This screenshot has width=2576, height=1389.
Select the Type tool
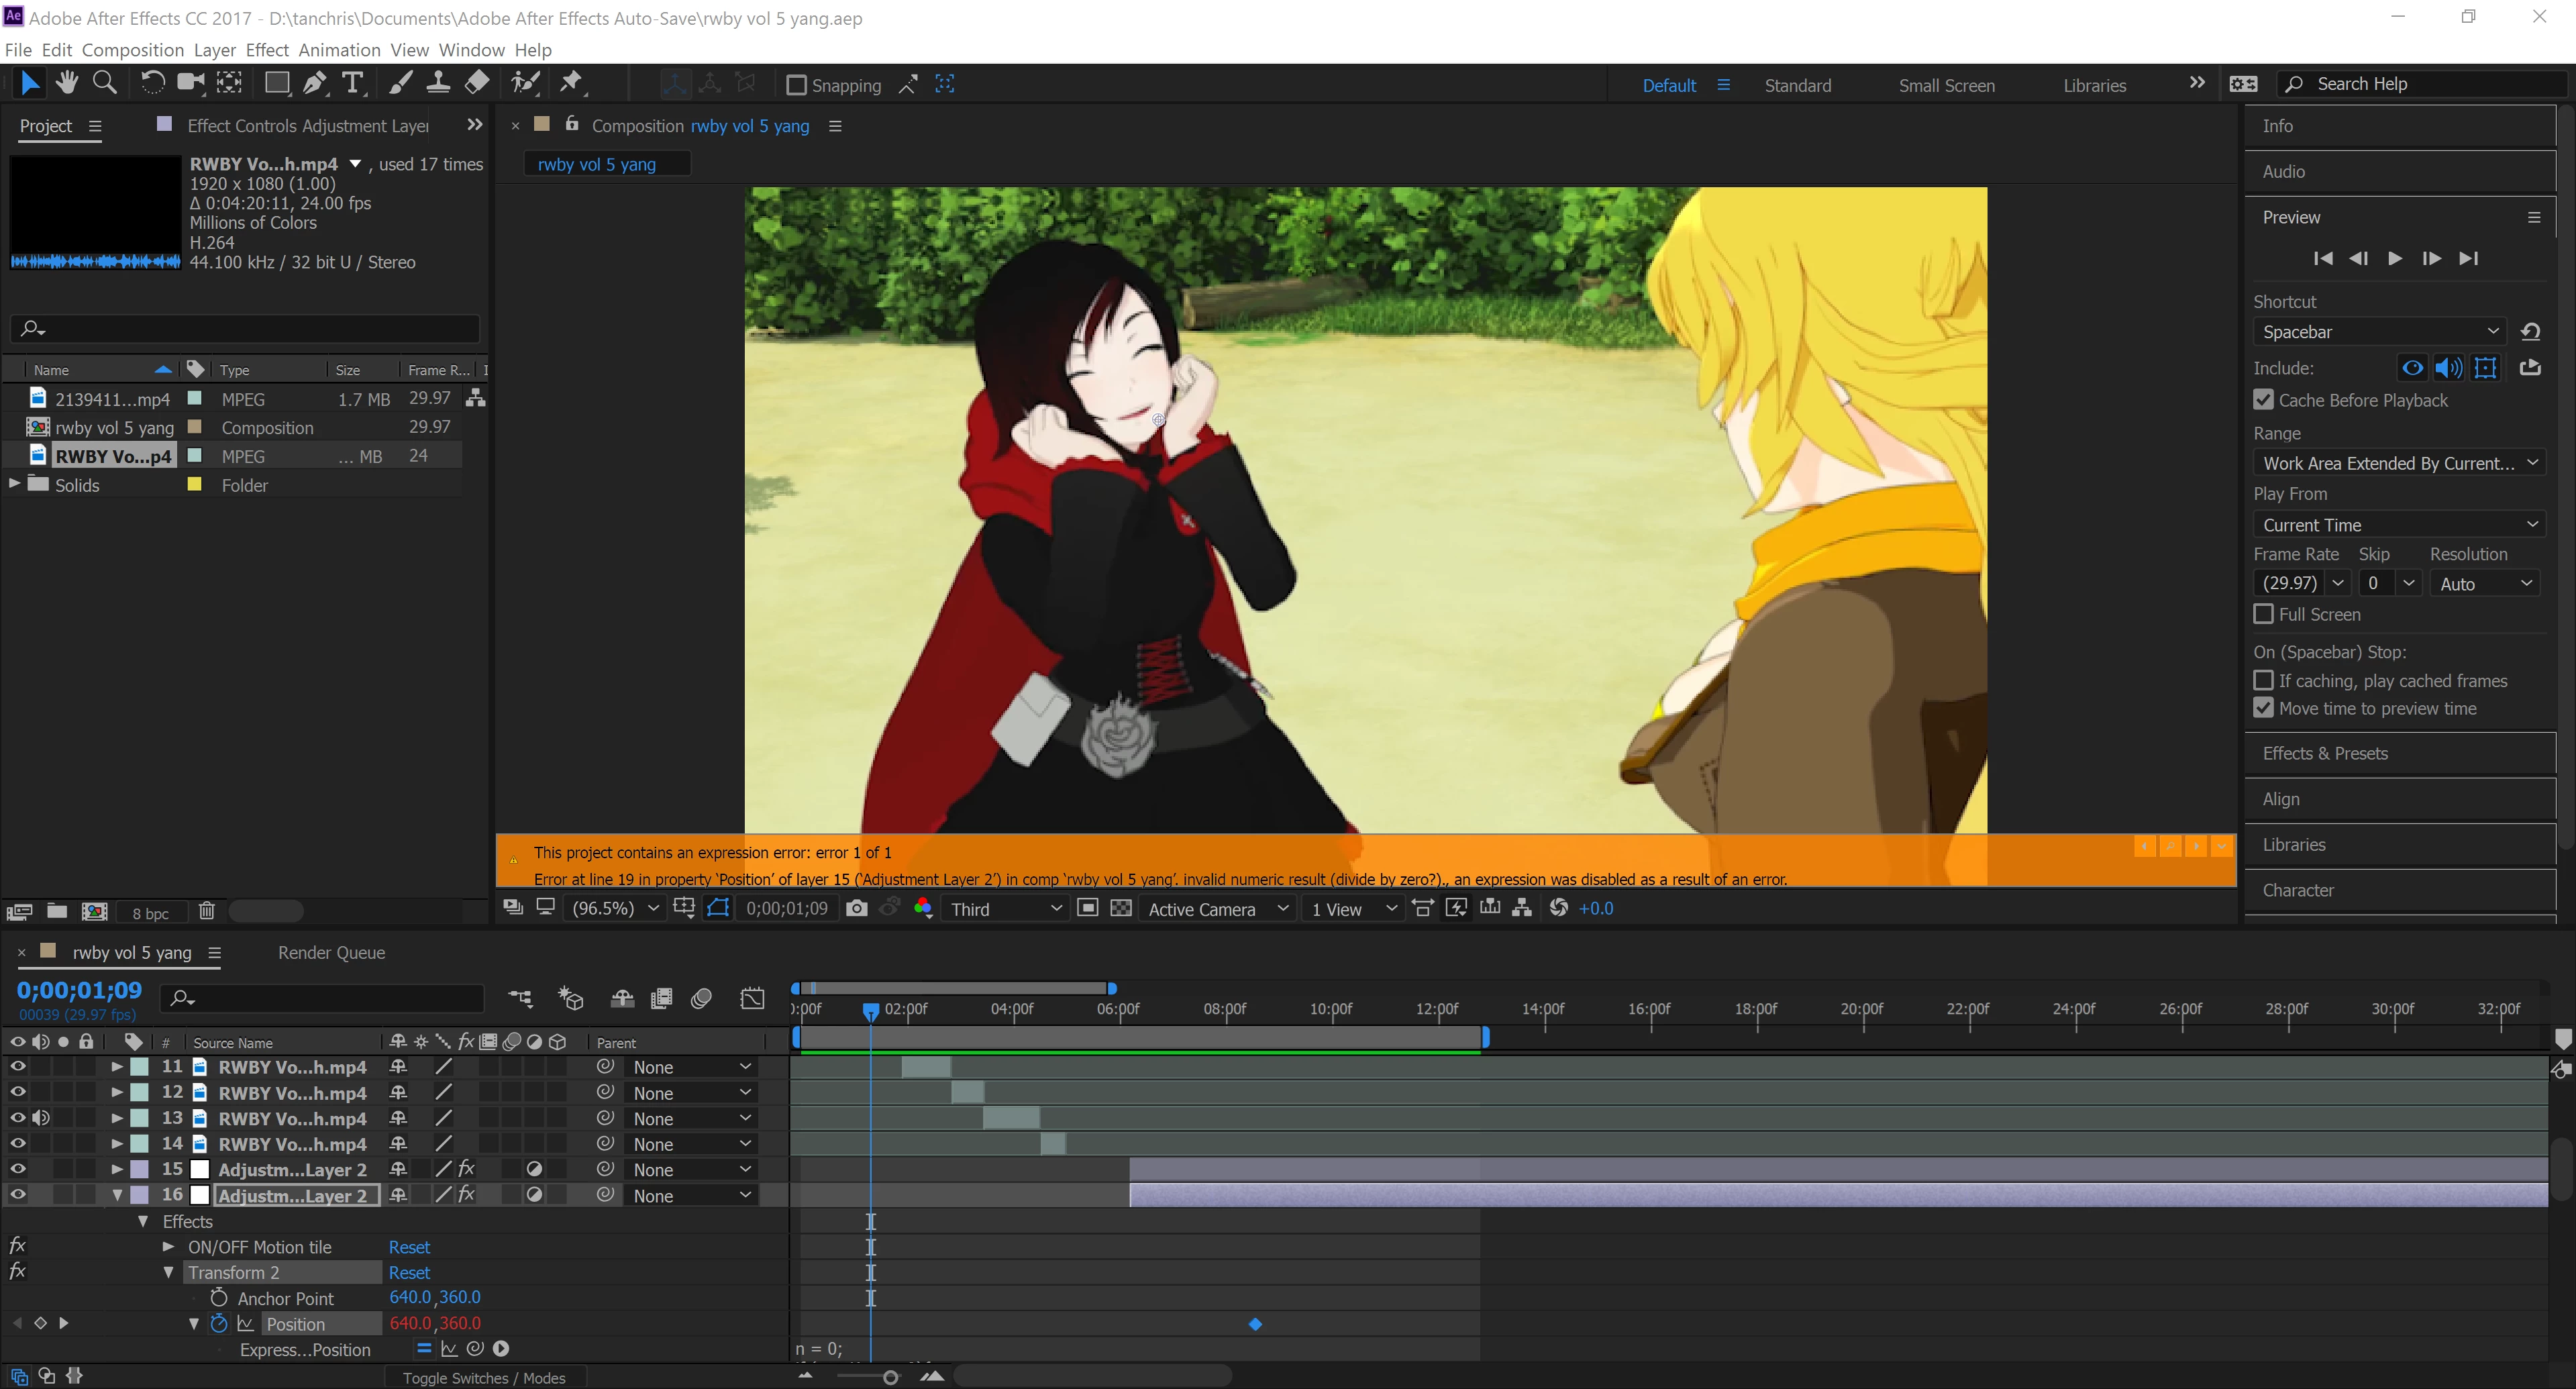tap(352, 84)
